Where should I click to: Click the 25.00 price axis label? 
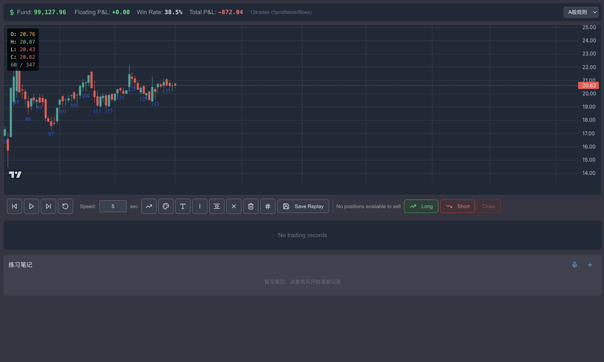[589, 27]
